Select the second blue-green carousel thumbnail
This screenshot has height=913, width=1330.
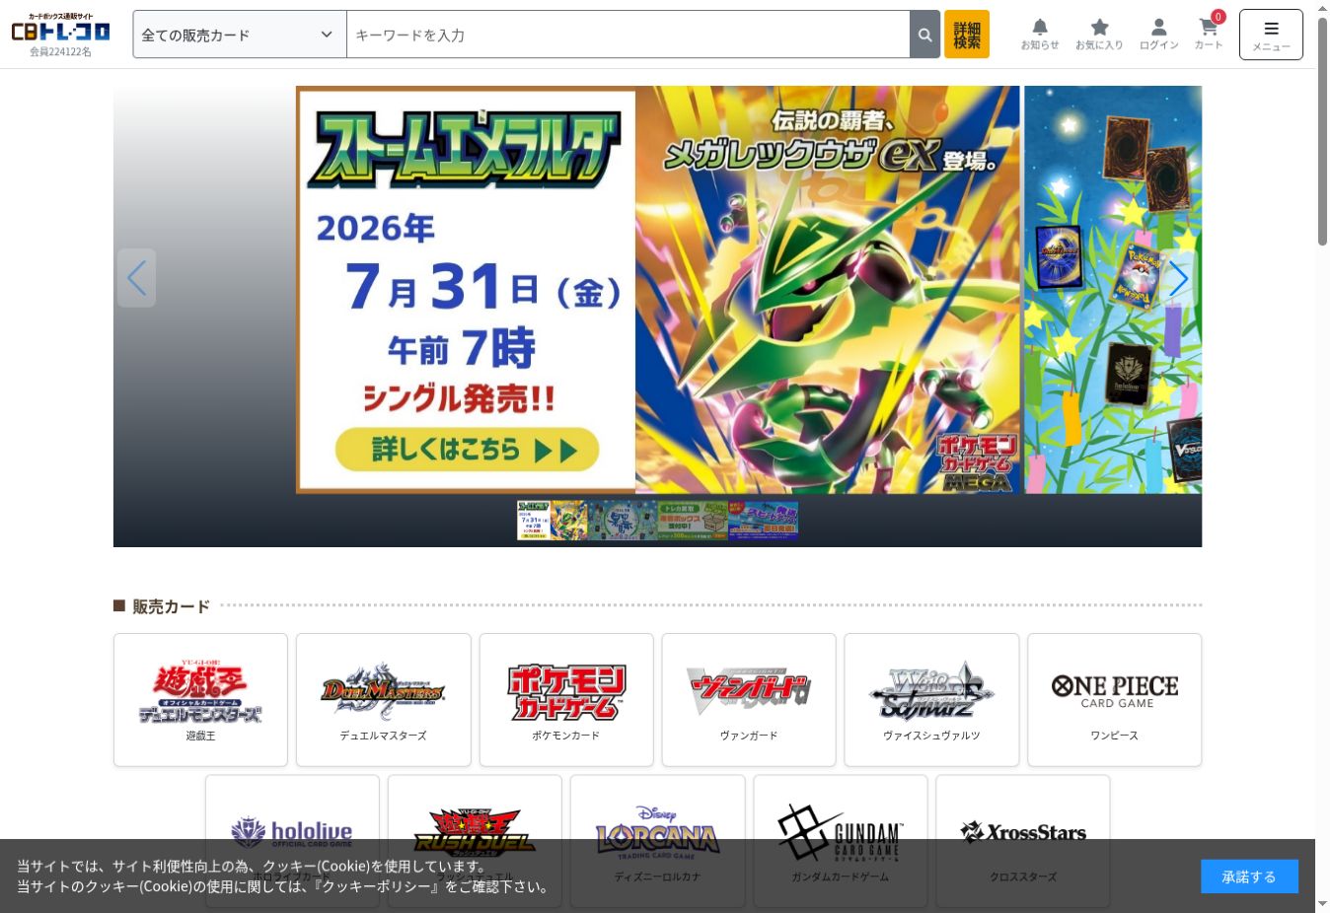point(622,520)
